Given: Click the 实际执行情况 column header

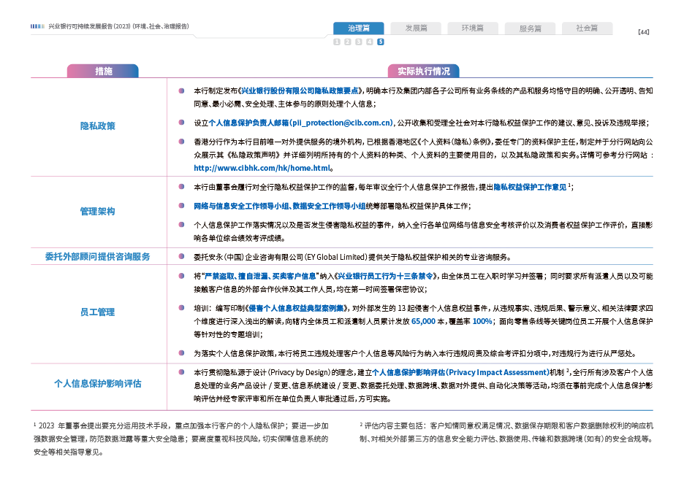Looking at the screenshot, I should pos(423,71).
